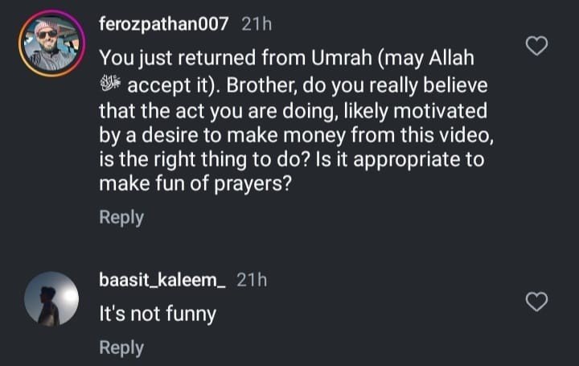This screenshot has height=366, width=579.
Task: Reply to ferozpathan007's comment
Action: click(121, 217)
